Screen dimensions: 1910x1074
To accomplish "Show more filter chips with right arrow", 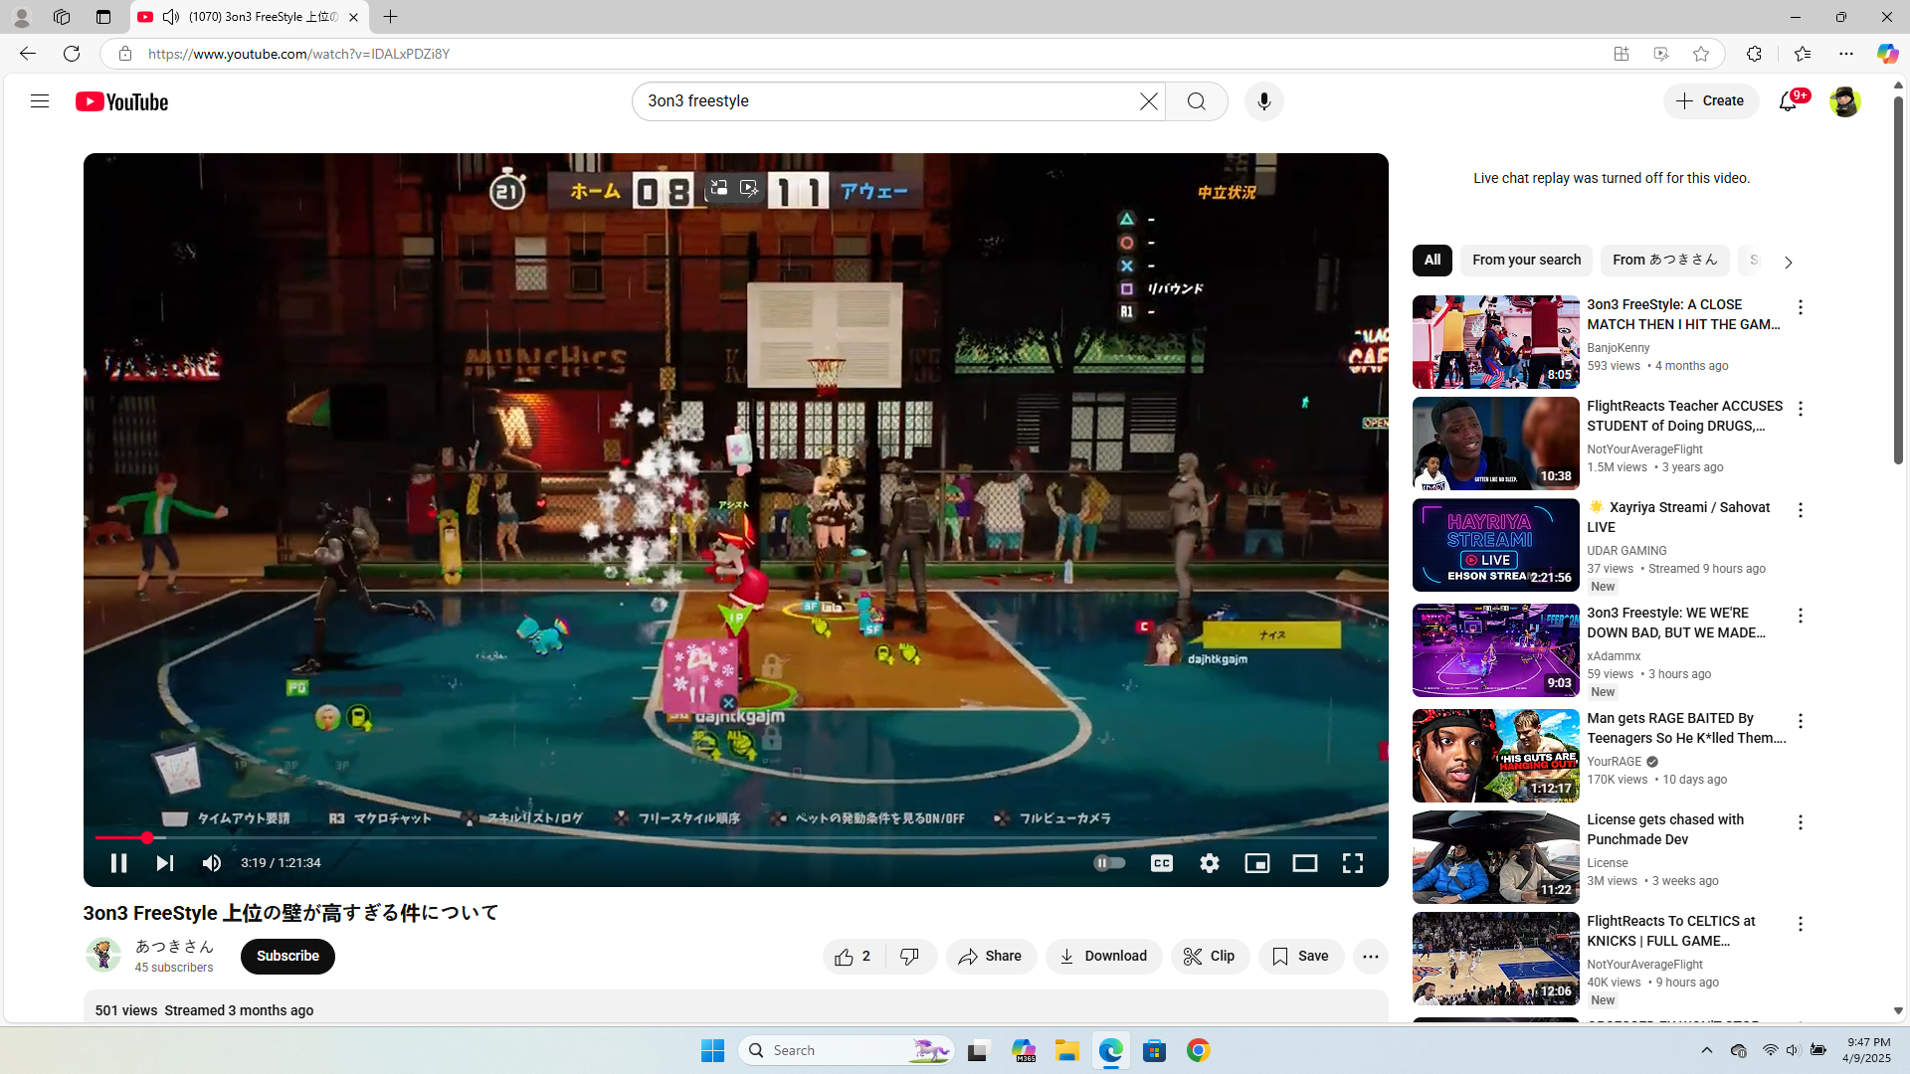I will [x=1788, y=263].
